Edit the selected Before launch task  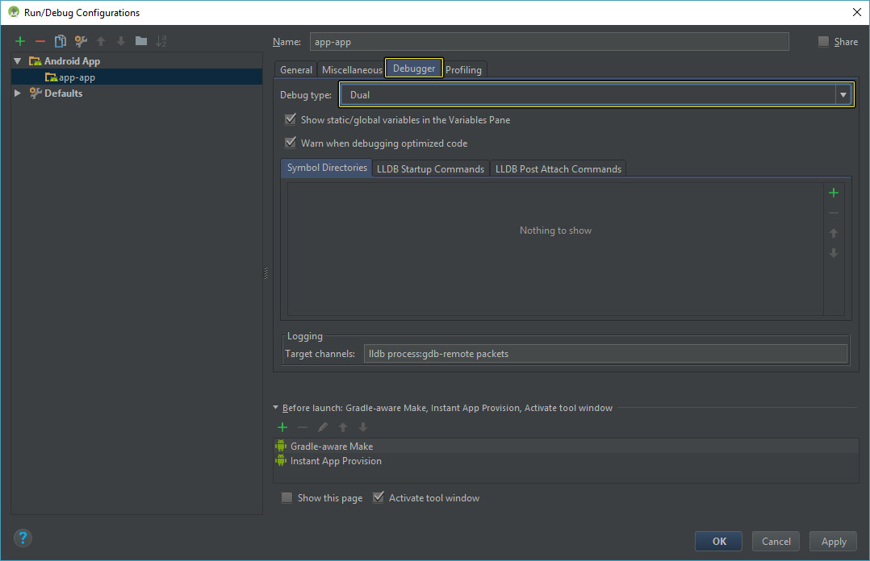tap(322, 426)
